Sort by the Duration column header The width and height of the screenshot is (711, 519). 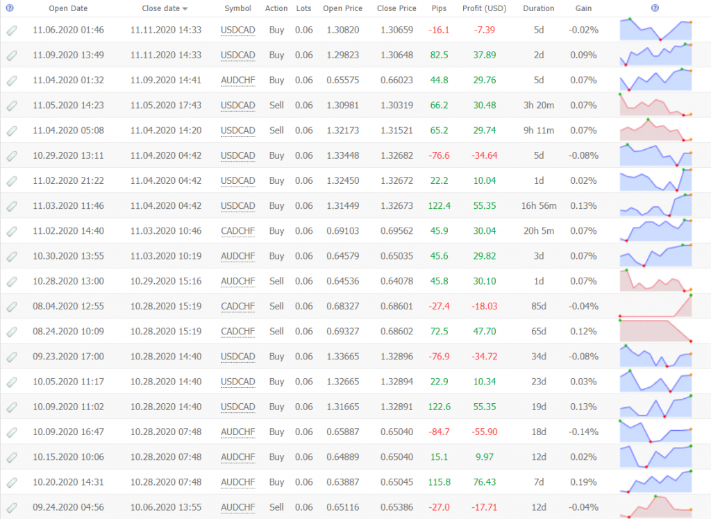[x=539, y=9]
